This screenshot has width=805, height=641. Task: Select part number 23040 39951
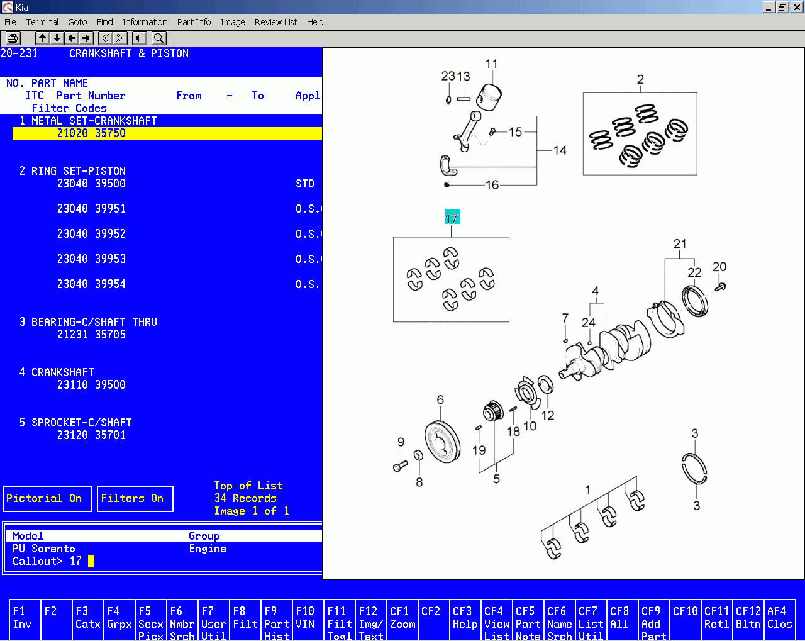coord(91,209)
